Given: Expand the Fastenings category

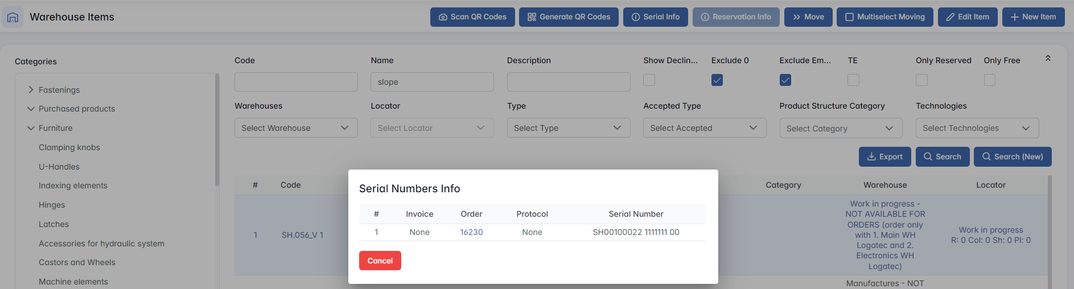Looking at the screenshot, I should pyautogui.click(x=31, y=90).
